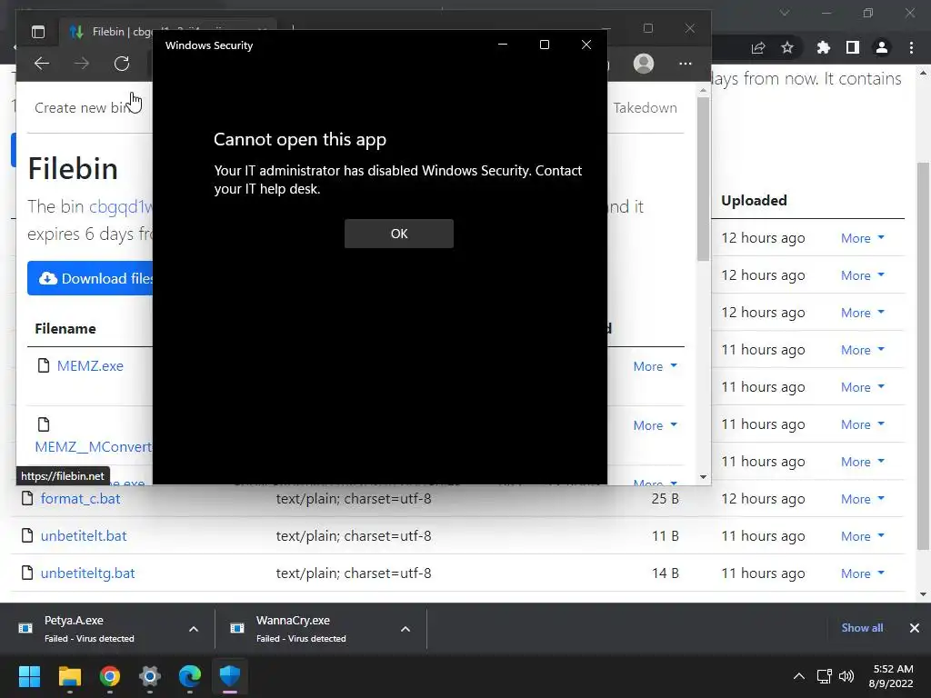Click the cbgqd1w bin link in Edge
Screen dimensions: 931x698
coord(121,206)
